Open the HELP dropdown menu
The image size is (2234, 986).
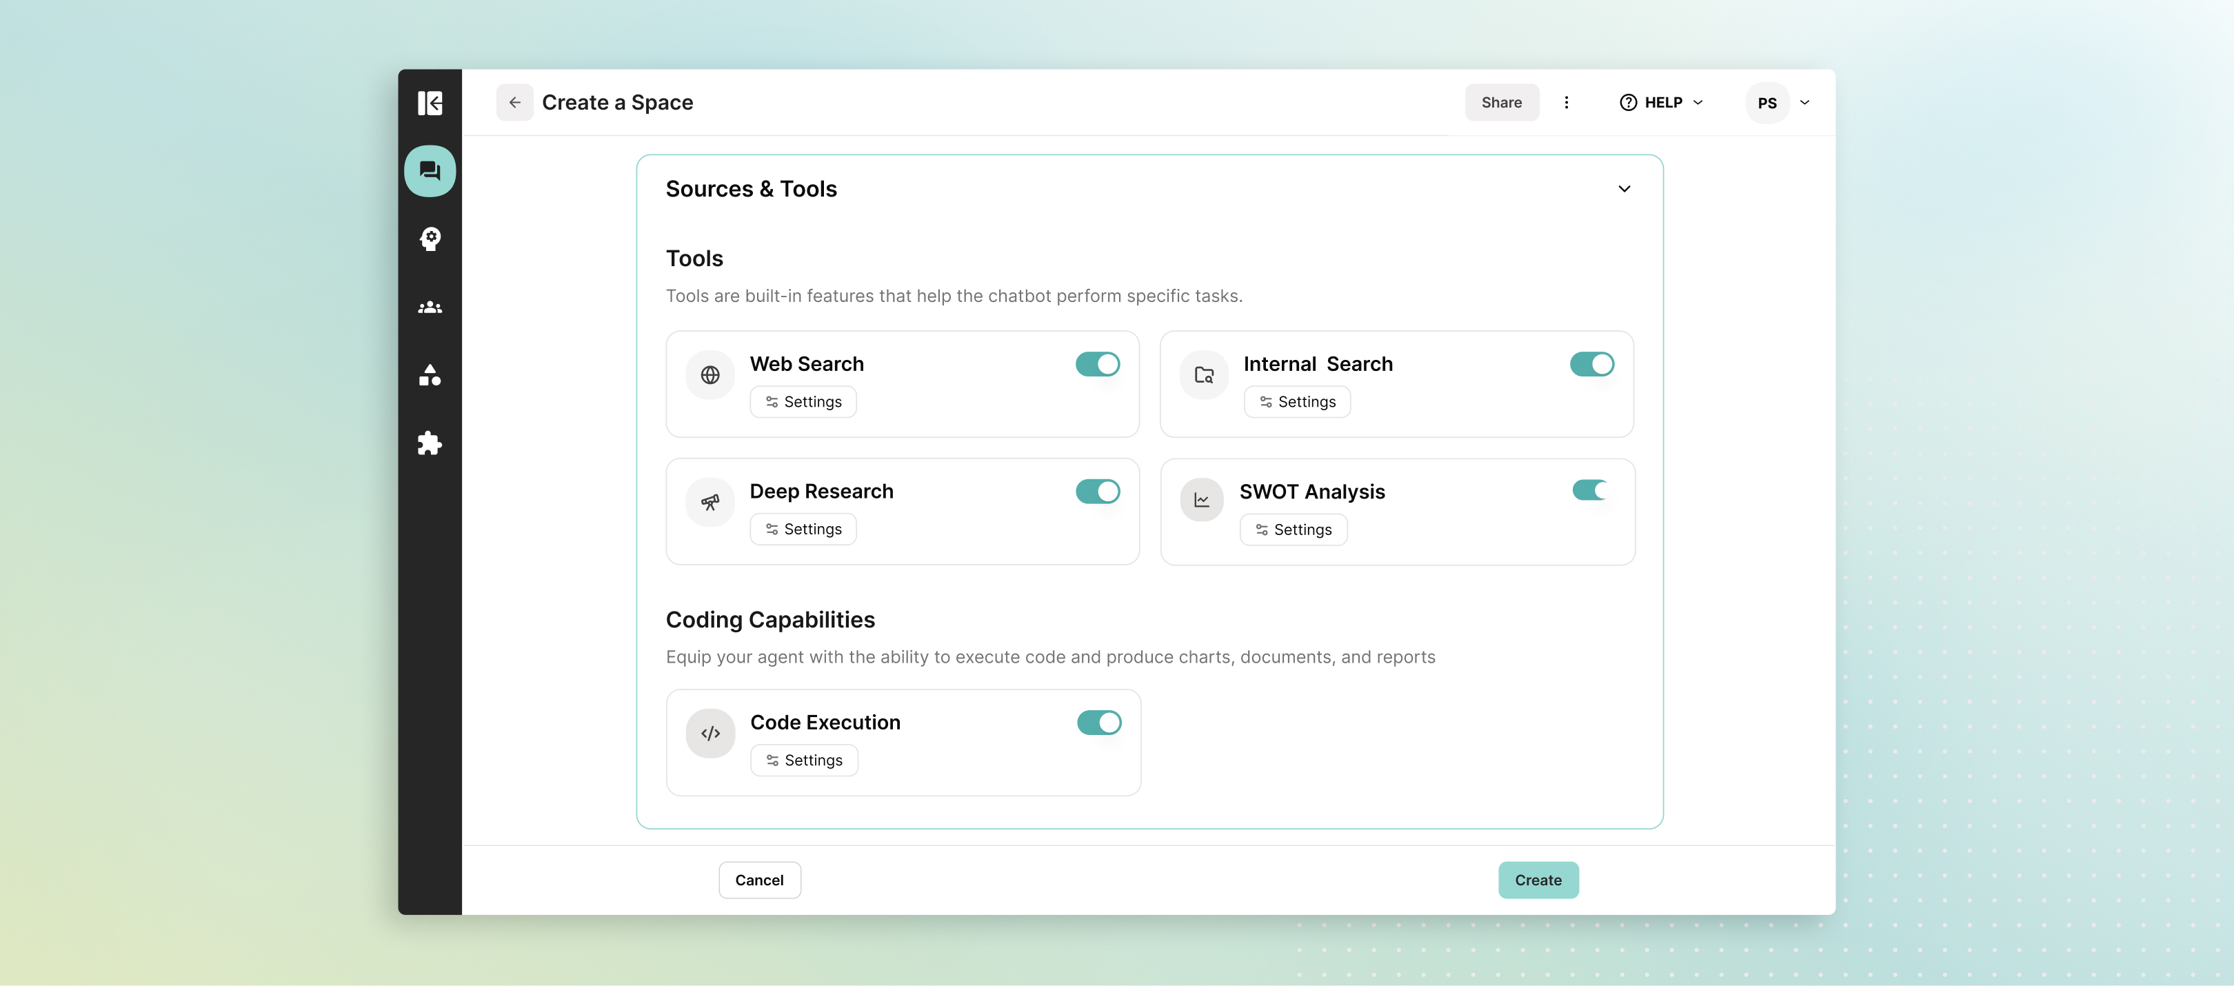1661,102
